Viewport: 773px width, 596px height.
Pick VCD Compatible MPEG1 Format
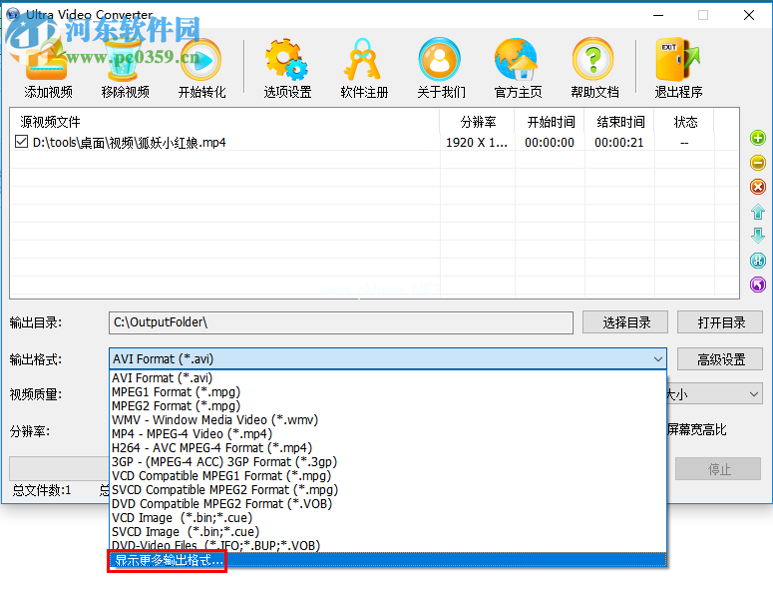click(x=387, y=476)
